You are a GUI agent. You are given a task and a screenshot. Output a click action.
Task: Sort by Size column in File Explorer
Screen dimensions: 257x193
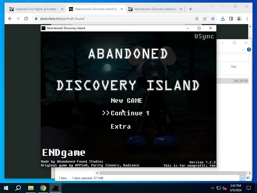click(x=234, y=66)
